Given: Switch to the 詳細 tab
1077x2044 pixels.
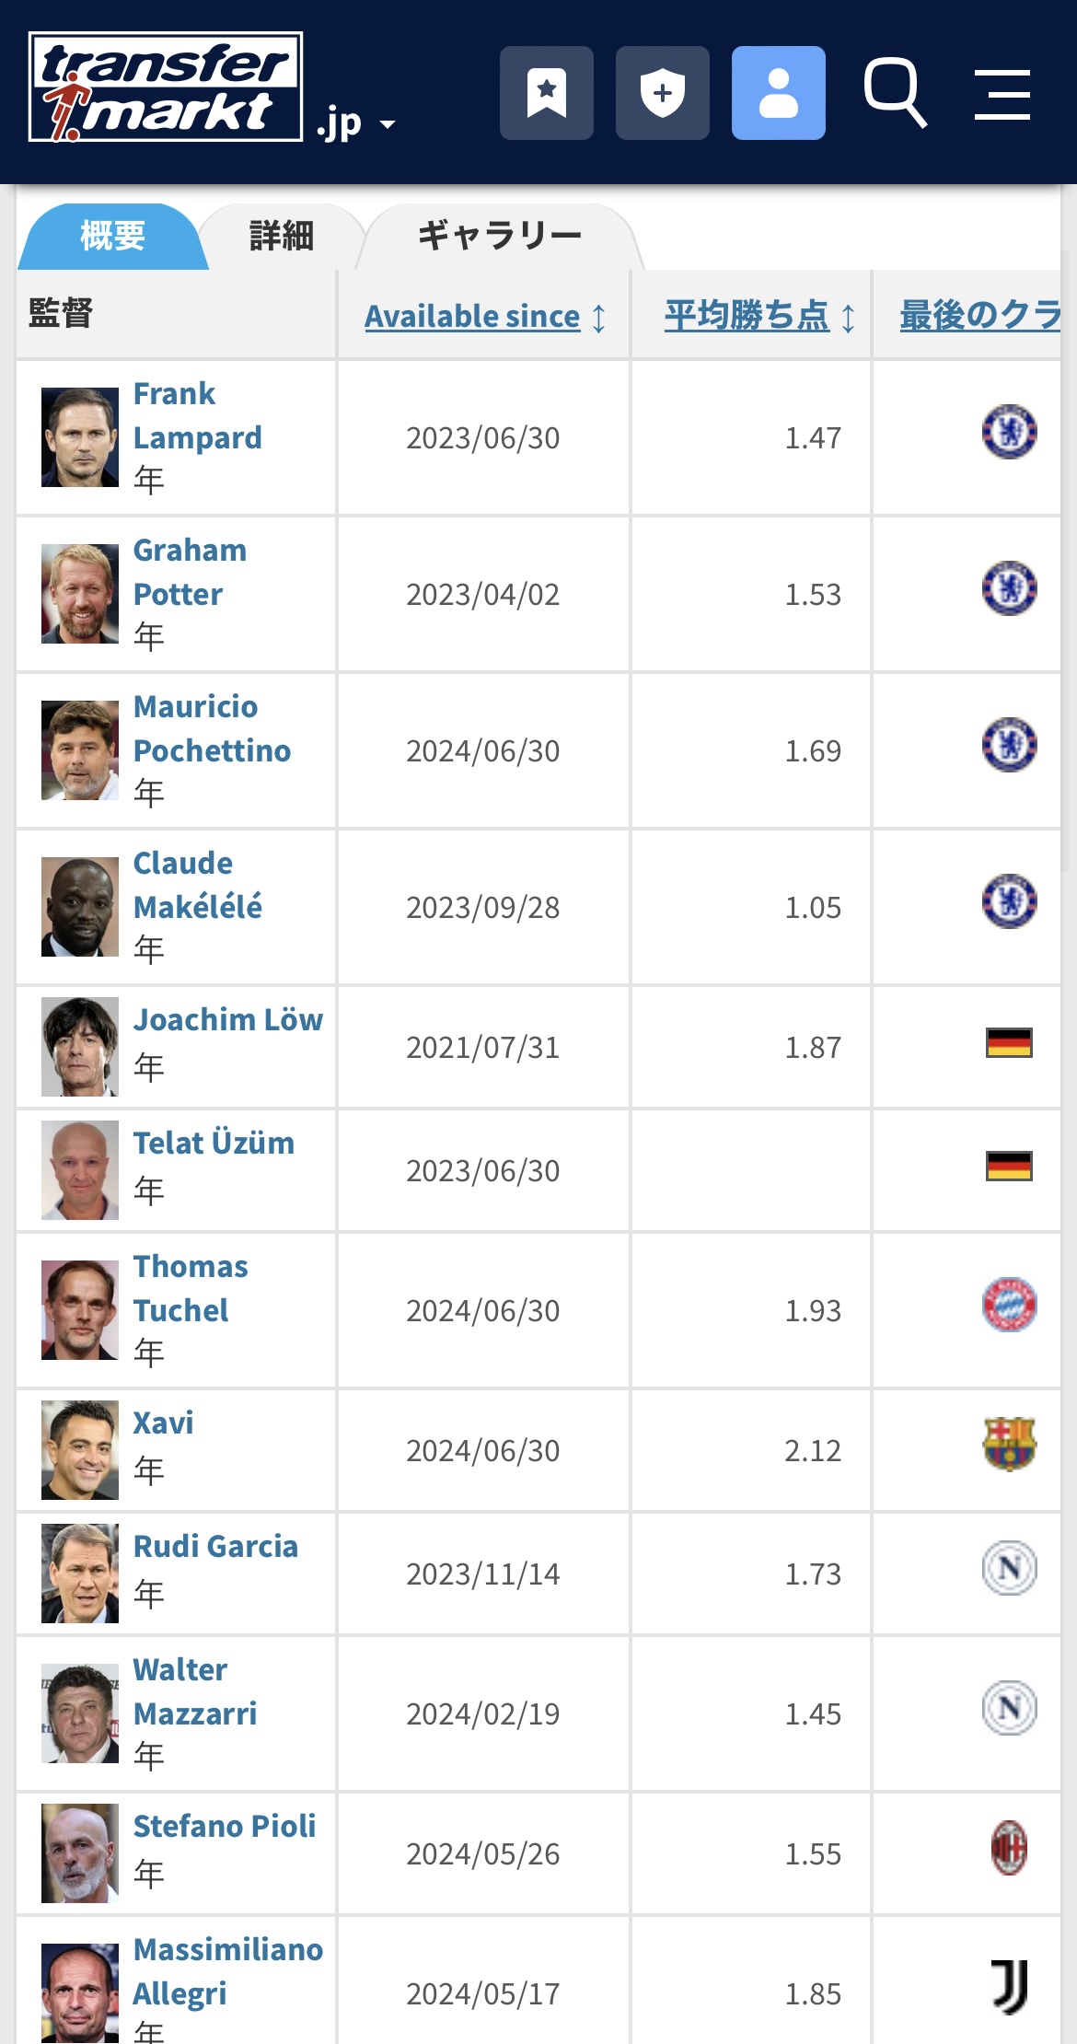Looking at the screenshot, I should 282,237.
